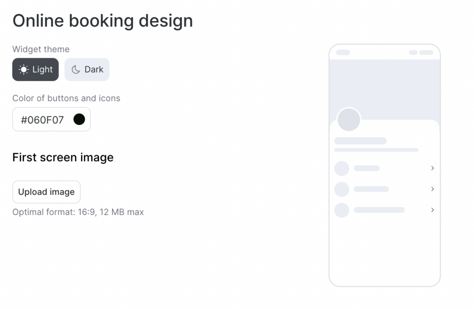The height and width of the screenshot is (309, 474).
Task: Click the first list row circle in preview
Action: pos(342,168)
